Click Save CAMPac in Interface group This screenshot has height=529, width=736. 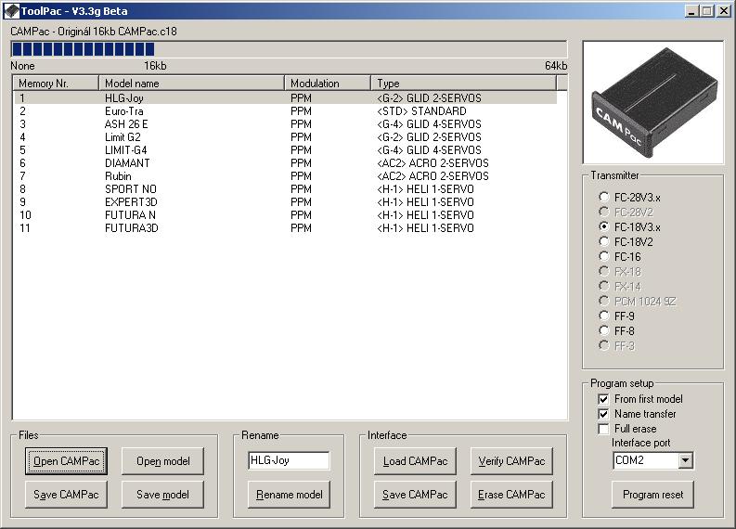(415, 495)
